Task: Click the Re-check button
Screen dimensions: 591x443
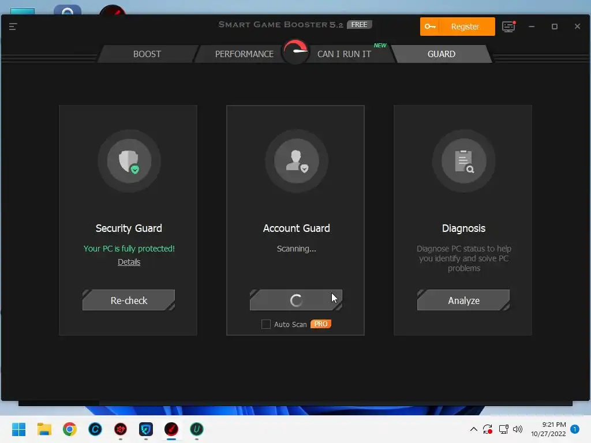Action: (129, 300)
